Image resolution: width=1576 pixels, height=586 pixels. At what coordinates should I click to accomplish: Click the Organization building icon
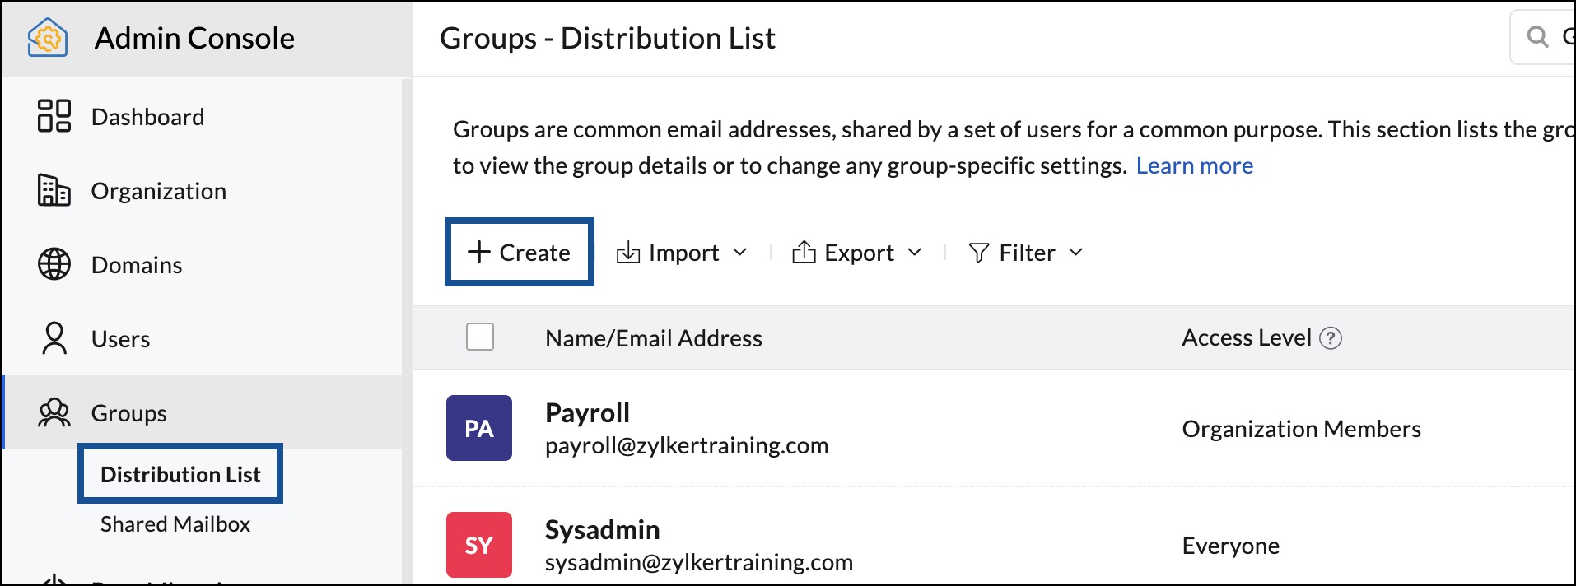[54, 190]
